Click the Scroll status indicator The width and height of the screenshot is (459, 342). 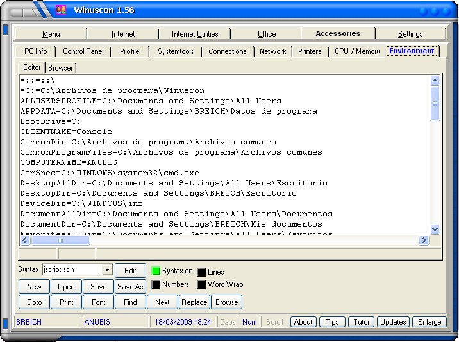click(274, 321)
